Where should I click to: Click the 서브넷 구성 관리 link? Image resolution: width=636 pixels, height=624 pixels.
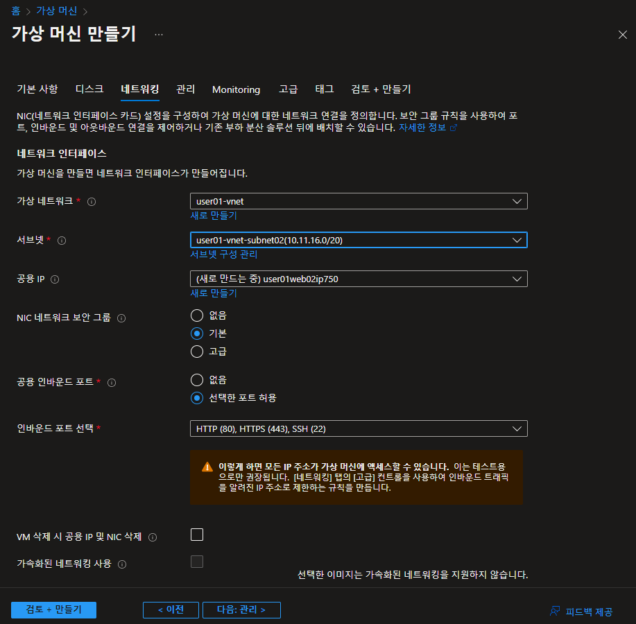[x=224, y=254]
